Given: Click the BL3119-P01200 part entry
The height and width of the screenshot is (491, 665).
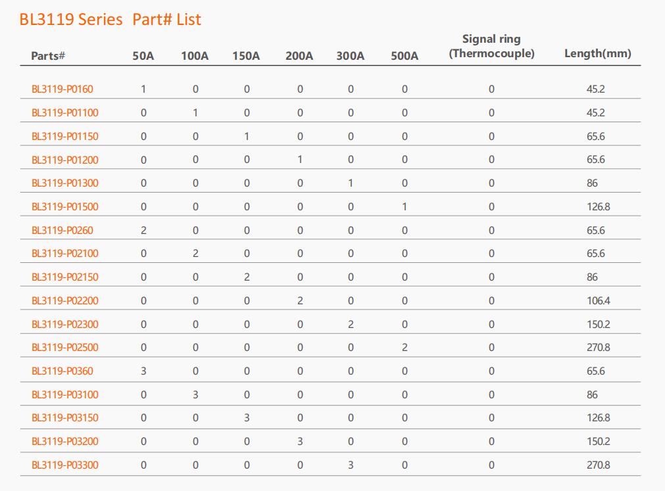Looking at the screenshot, I should coord(65,160).
